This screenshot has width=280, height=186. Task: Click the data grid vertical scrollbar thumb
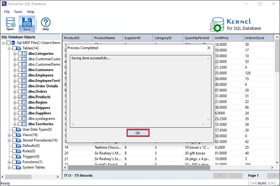tap(277, 56)
